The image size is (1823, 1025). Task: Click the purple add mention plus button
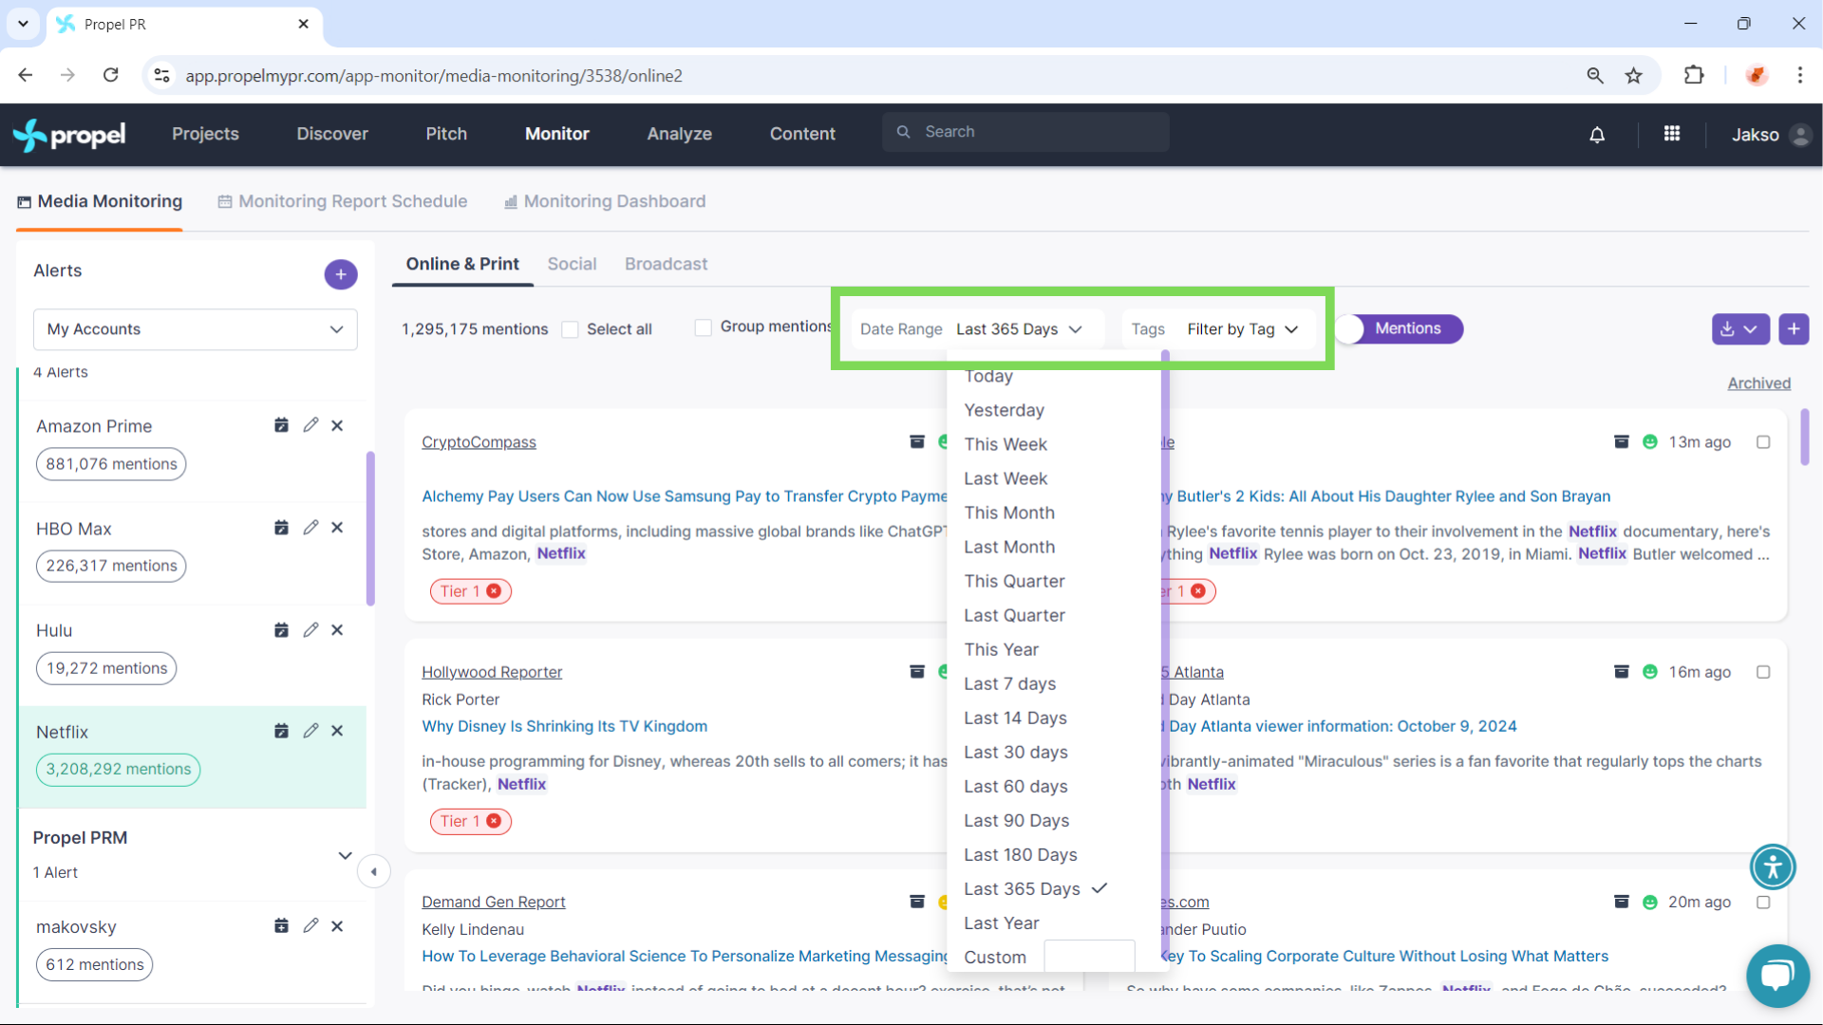point(1794,329)
